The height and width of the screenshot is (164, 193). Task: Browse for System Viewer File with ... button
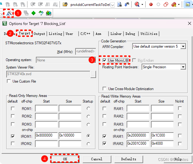tap(93, 75)
